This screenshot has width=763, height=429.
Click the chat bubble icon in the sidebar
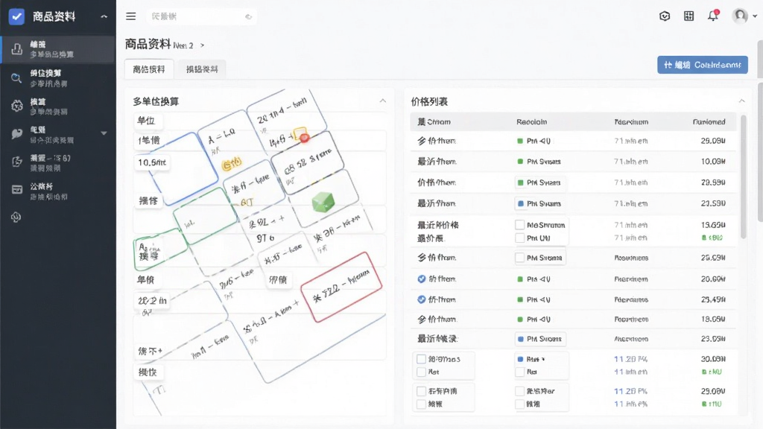click(x=17, y=134)
